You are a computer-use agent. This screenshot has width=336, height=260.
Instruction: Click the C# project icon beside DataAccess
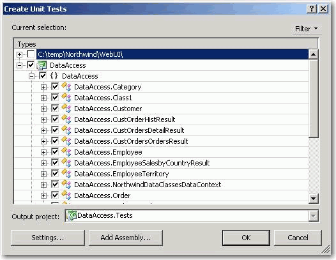point(42,65)
